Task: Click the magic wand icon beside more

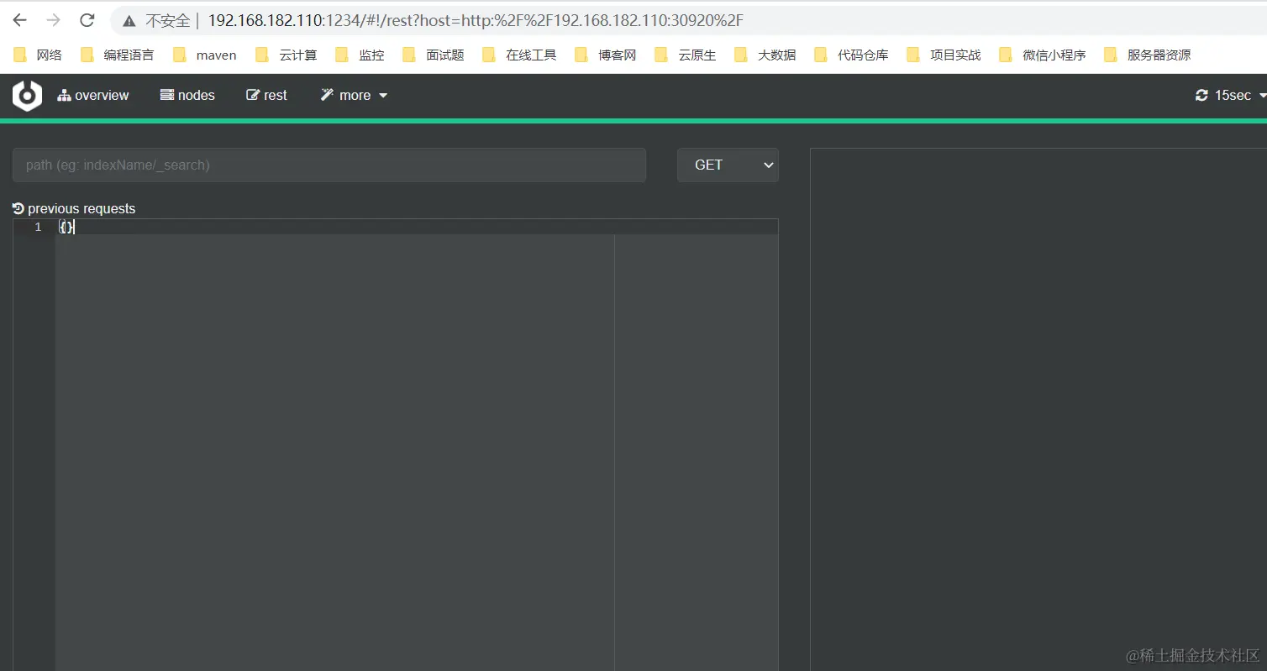Action: tap(328, 95)
